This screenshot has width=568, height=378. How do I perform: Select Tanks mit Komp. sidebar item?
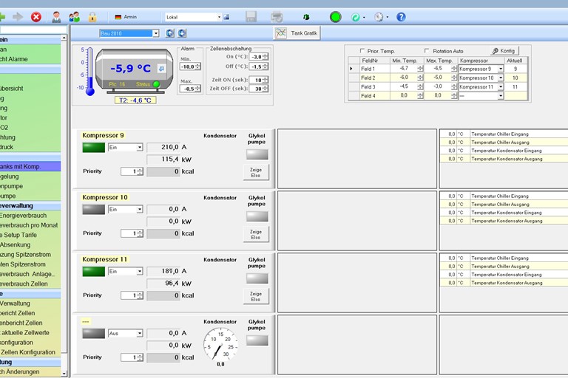tap(30, 167)
